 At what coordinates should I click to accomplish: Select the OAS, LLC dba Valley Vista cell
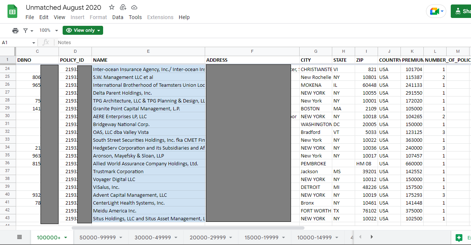(148, 132)
